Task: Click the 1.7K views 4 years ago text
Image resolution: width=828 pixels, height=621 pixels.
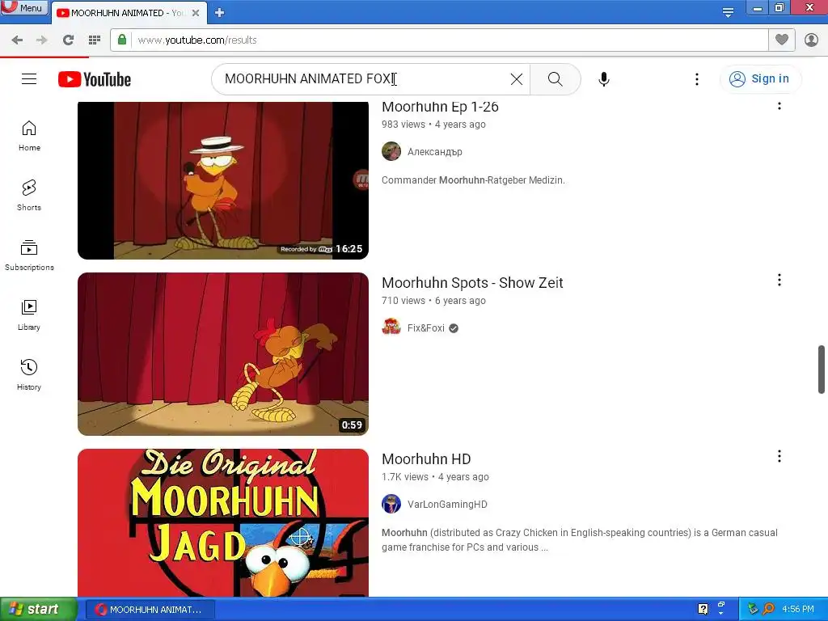Action: pos(435,477)
